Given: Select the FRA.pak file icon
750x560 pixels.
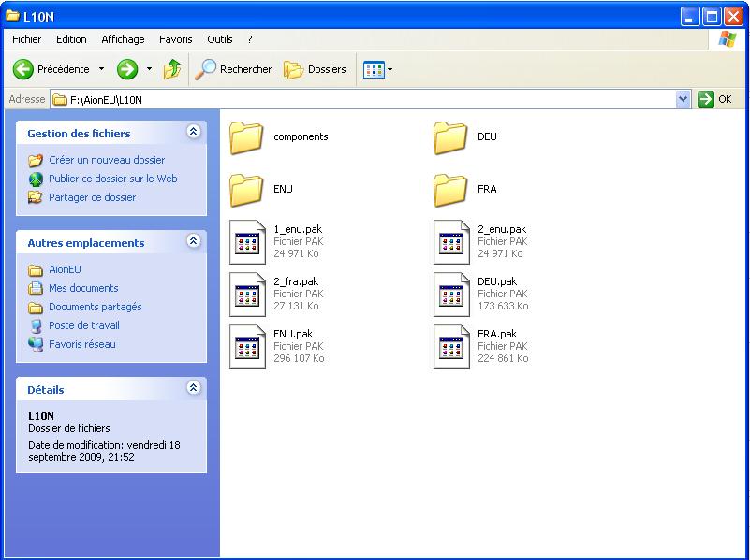Looking at the screenshot, I should [451, 347].
